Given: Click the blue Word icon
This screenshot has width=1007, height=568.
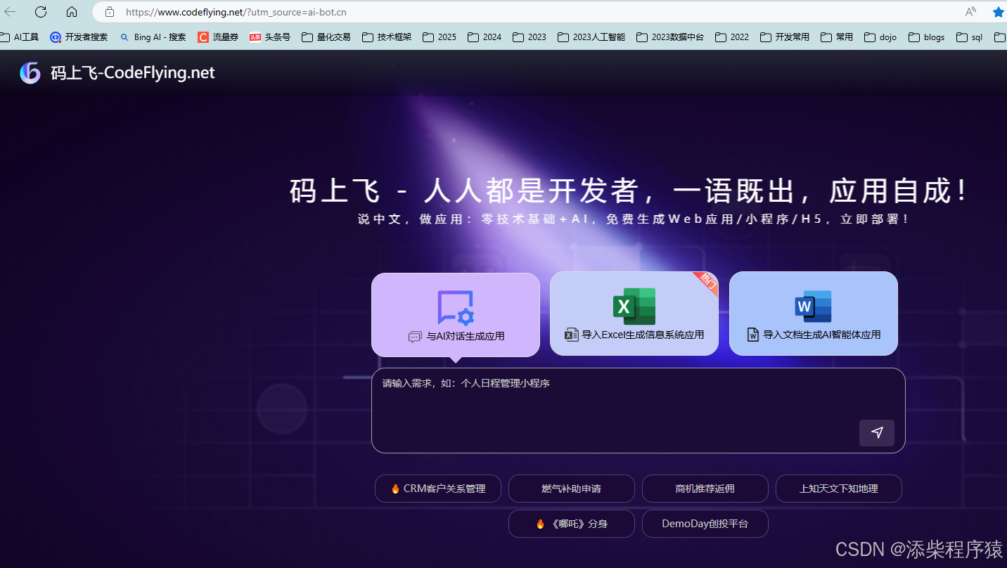Looking at the screenshot, I should coord(814,306).
